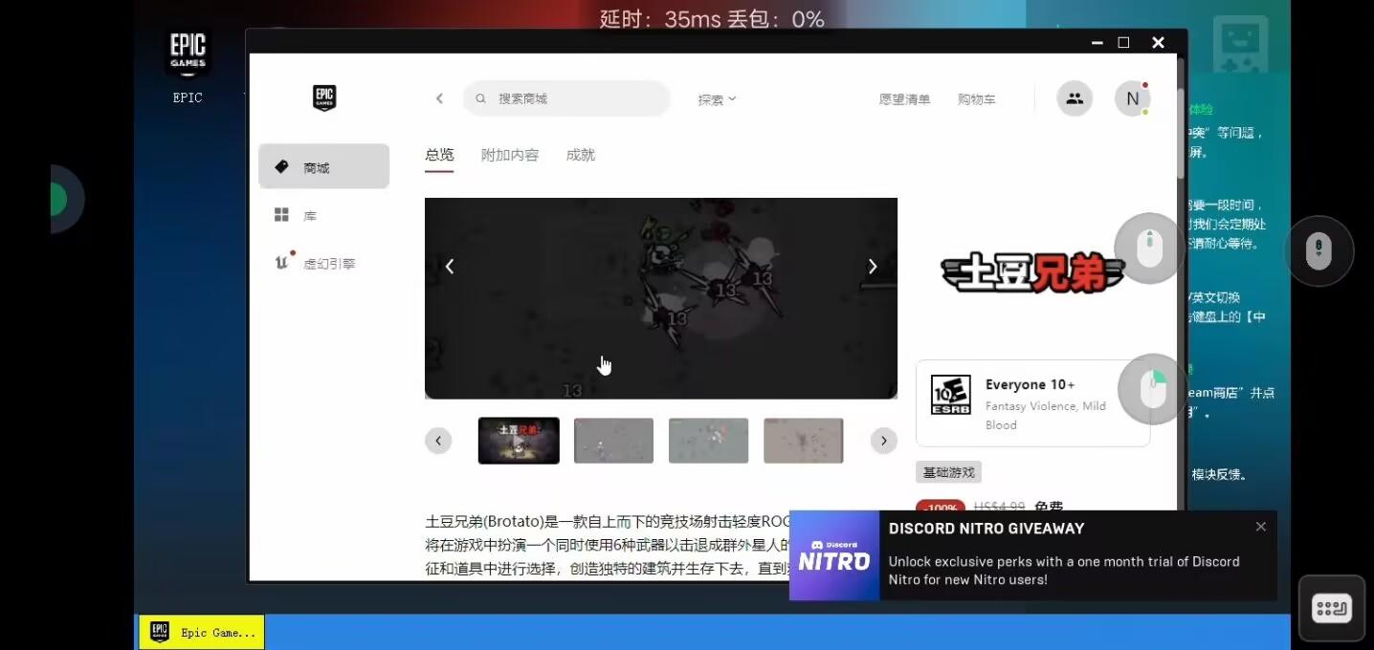Close the Discord Nitro giveaway notification
The image size is (1374, 650).
[1261, 527]
